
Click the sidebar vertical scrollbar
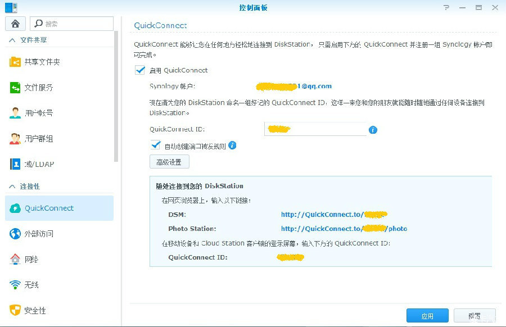116,96
